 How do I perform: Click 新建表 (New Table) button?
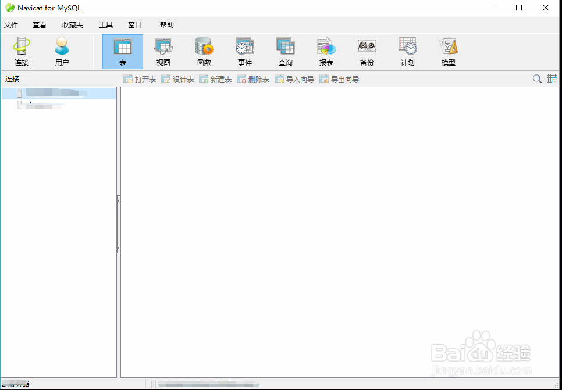click(x=215, y=79)
